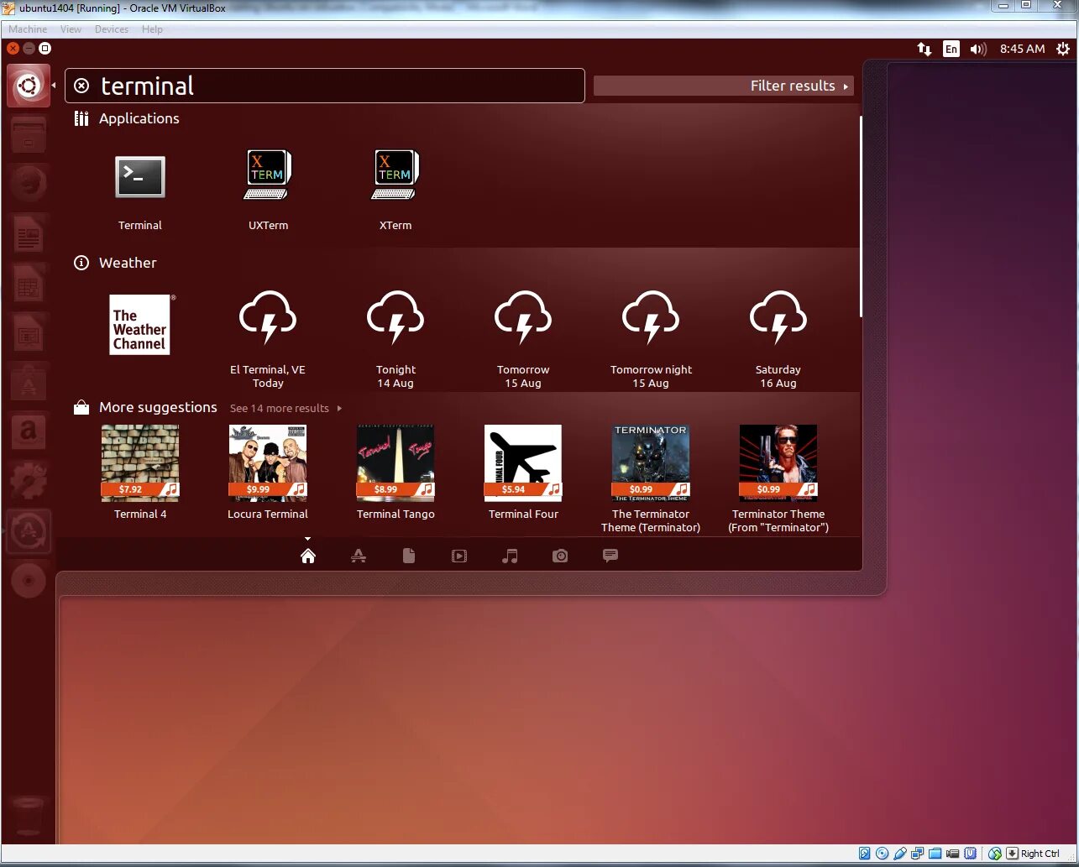1079x867 pixels.
Task: Open the disc drive launcher icon
Action: [x=29, y=580]
